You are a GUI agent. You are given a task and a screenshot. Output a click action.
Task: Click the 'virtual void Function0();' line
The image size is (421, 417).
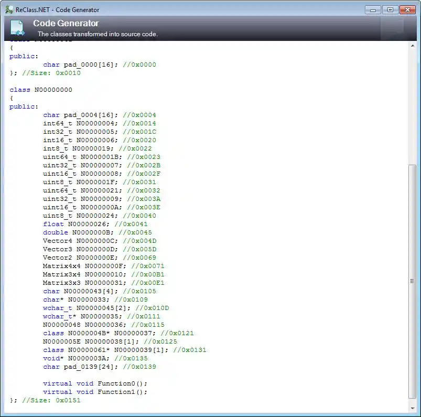click(x=95, y=383)
